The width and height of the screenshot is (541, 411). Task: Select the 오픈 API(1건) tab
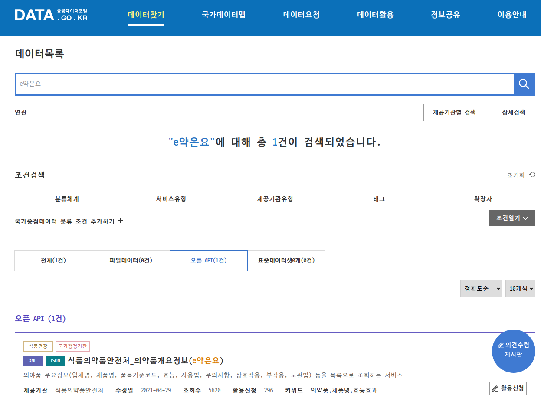[x=209, y=261]
